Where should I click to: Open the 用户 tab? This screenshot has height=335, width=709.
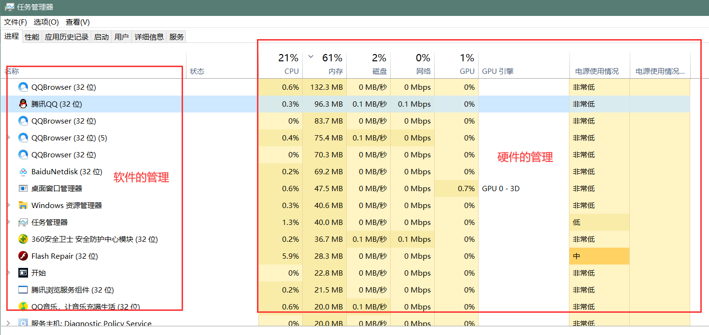tap(122, 37)
